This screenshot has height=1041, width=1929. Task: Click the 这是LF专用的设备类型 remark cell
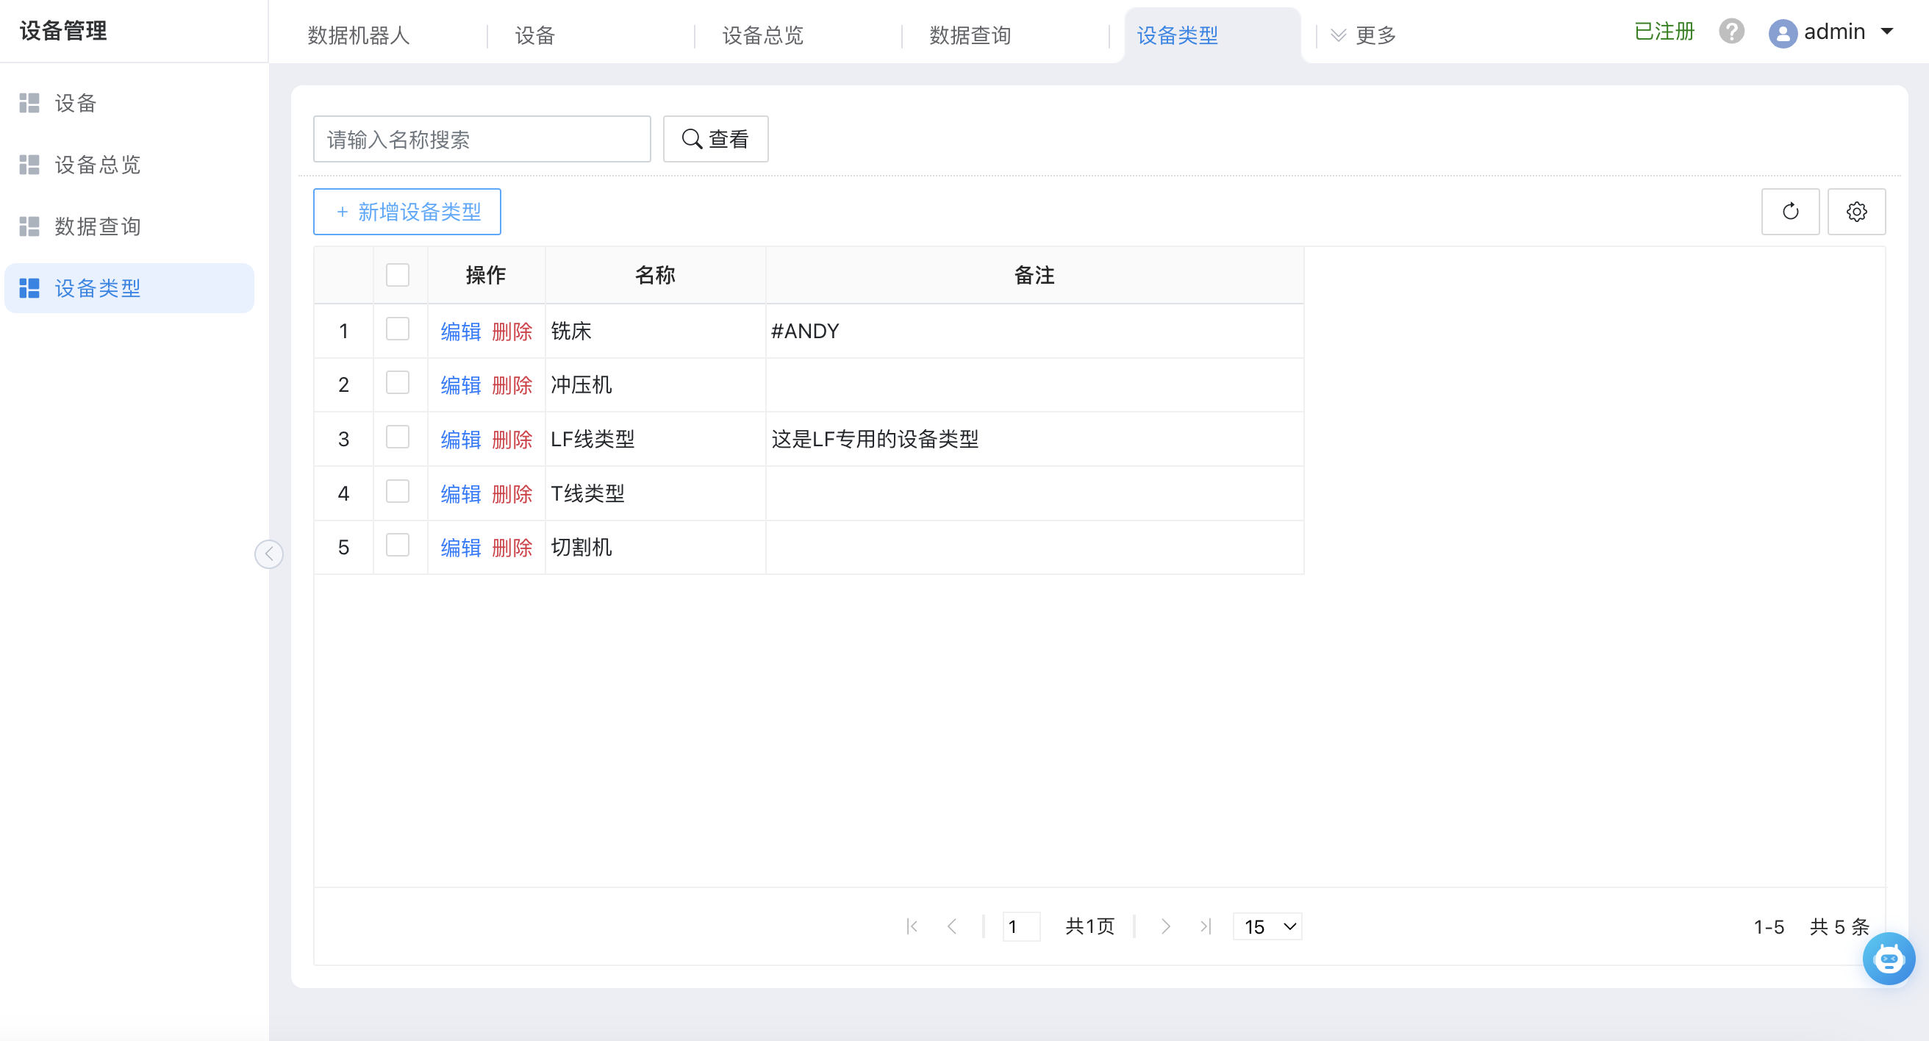pos(1034,439)
